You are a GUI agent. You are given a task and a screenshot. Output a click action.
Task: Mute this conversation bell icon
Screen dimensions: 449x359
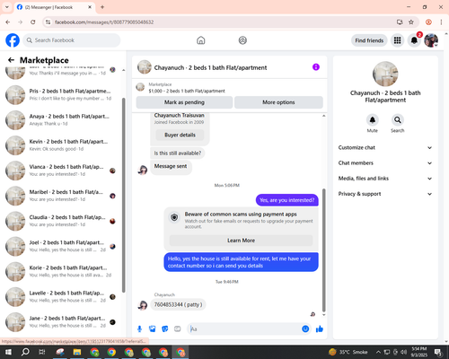372,120
